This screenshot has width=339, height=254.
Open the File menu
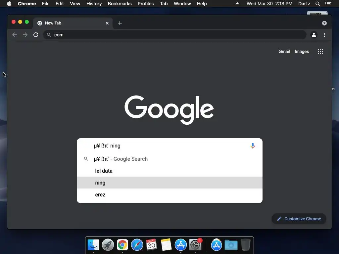[x=46, y=4]
